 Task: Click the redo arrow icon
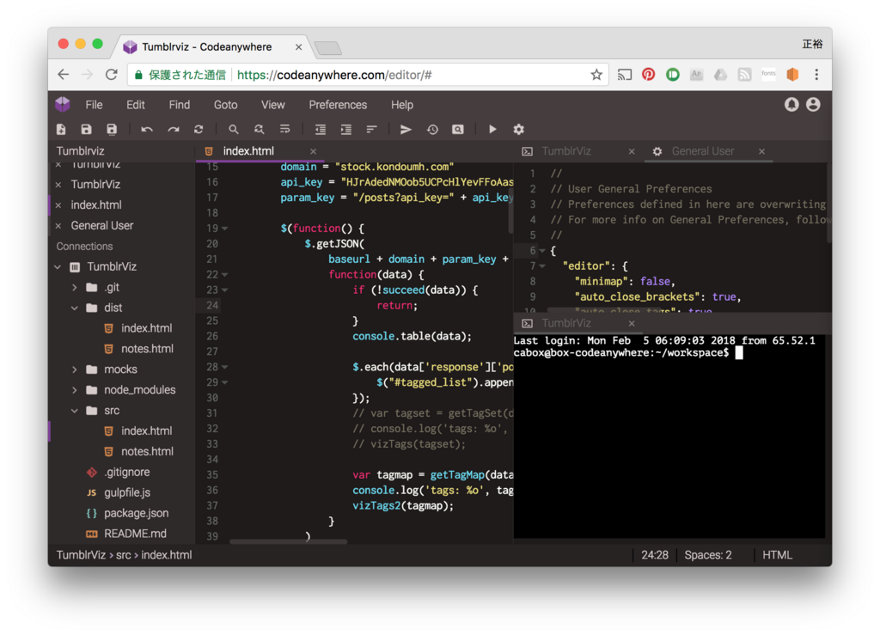pos(173,130)
